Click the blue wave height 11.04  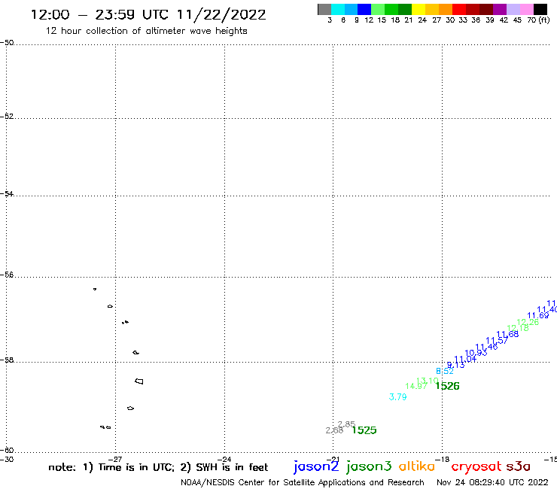[x=465, y=359]
